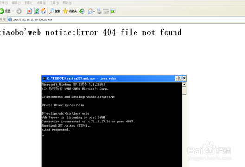Click 'cd D:\eclips\shi\bin' command line
Viewport: 245px width, 167px height.
pyautogui.click(x=63, y=105)
